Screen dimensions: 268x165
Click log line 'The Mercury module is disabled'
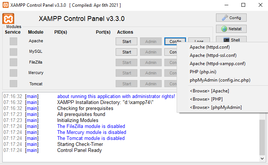92,132
